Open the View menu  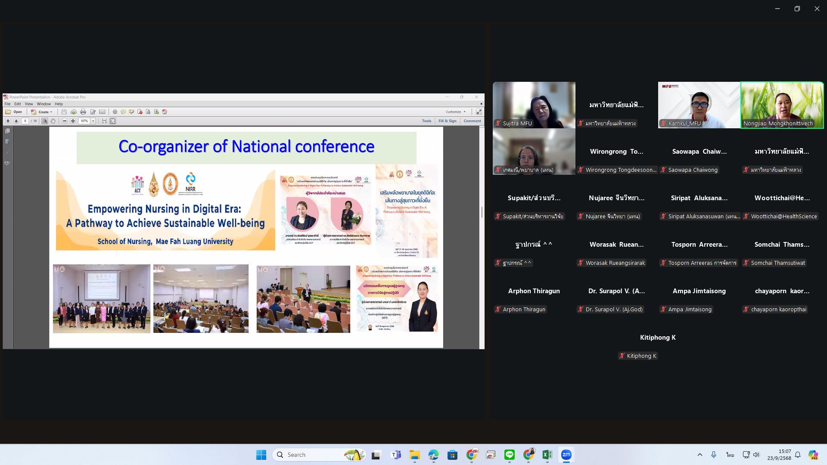[x=29, y=104]
